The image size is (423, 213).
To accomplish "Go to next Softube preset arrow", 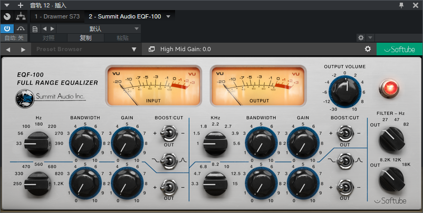I will [x=23, y=50].
